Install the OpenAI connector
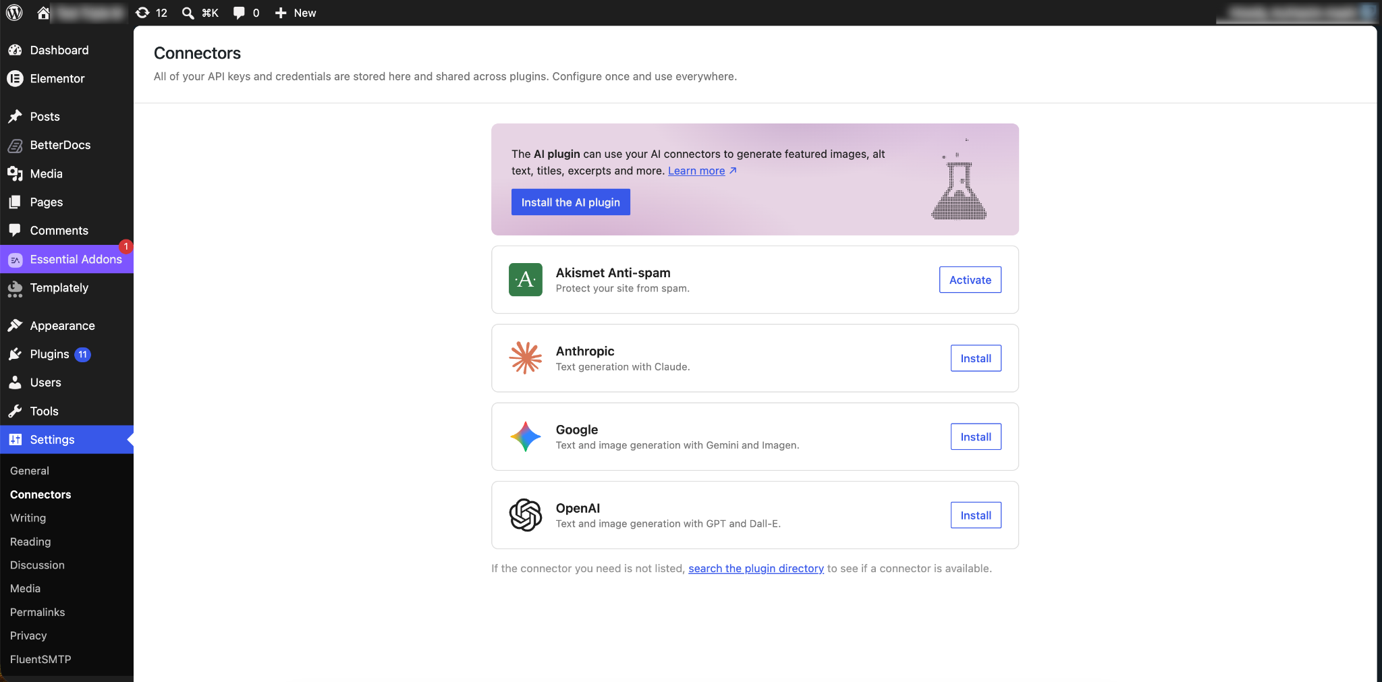The height and width of the screenshot is (682, 1382). 976,515
